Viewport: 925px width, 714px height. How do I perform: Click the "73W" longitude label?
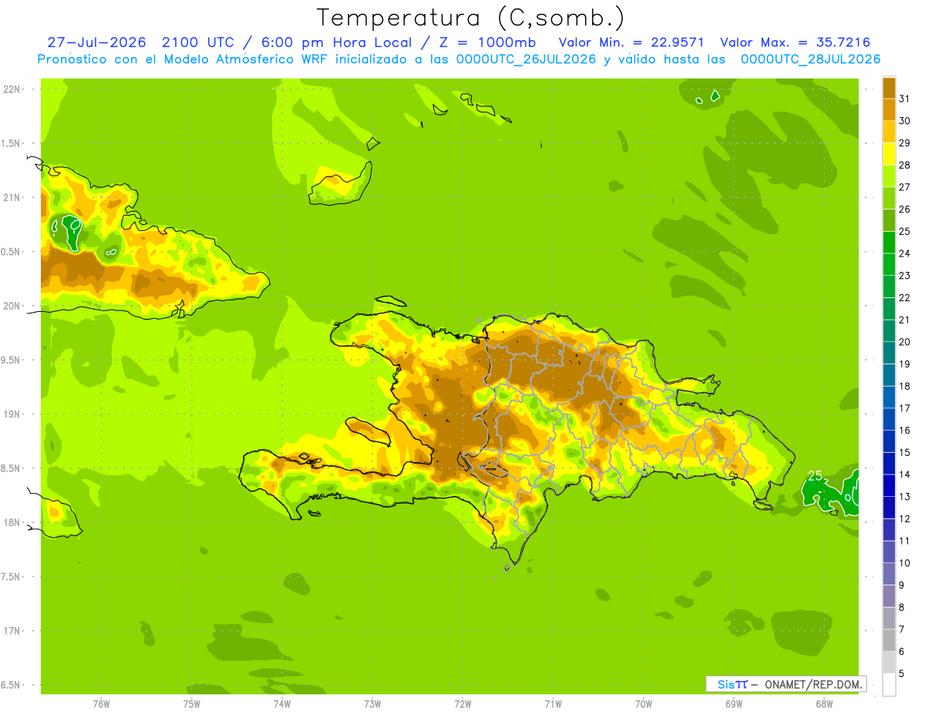[x=372, y=703]
